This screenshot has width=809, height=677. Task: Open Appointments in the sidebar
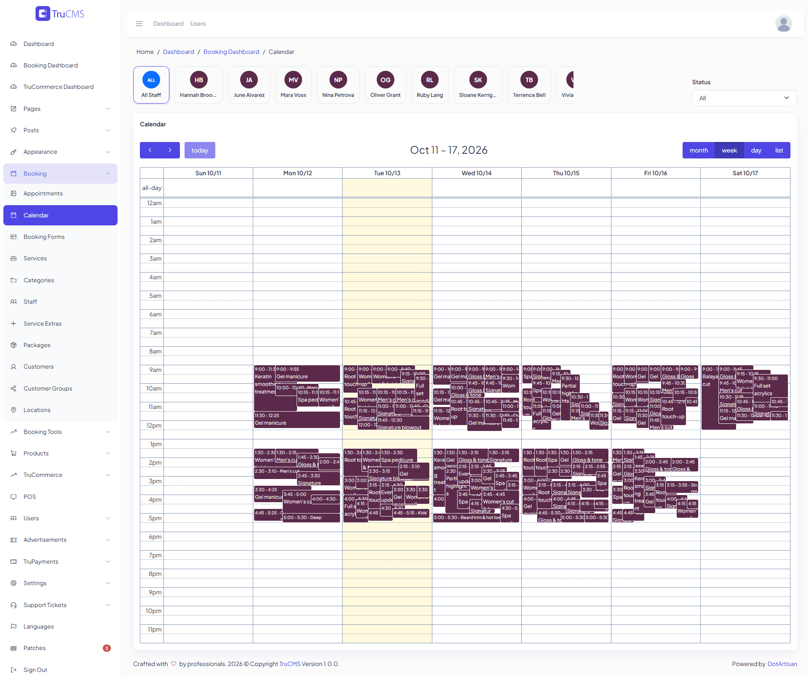(x=60, y=193)
